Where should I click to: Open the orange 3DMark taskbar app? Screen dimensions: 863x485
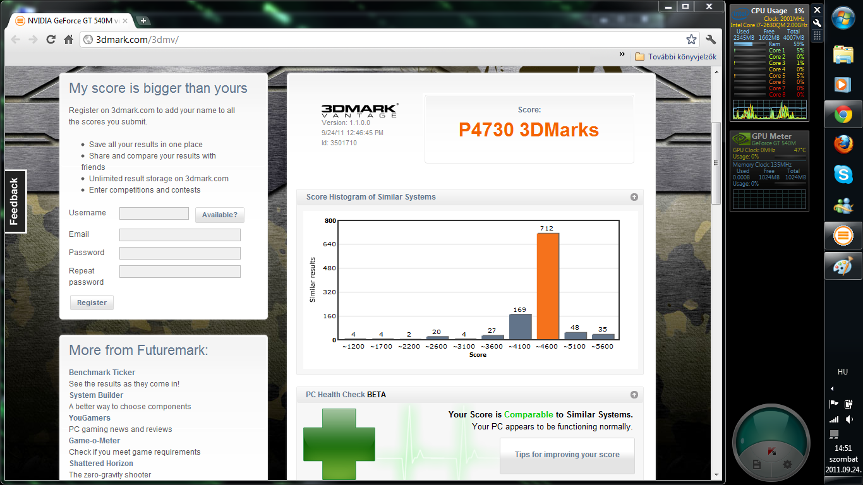pos(843,236)
